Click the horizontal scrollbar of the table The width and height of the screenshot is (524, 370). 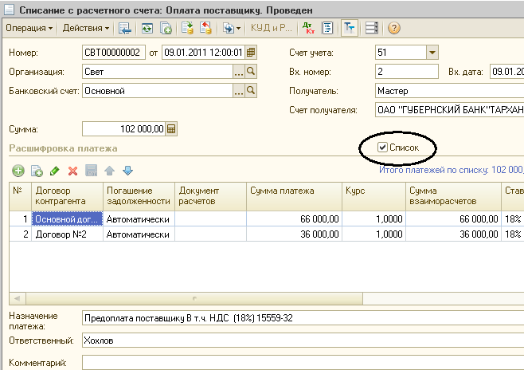(194, 298)
